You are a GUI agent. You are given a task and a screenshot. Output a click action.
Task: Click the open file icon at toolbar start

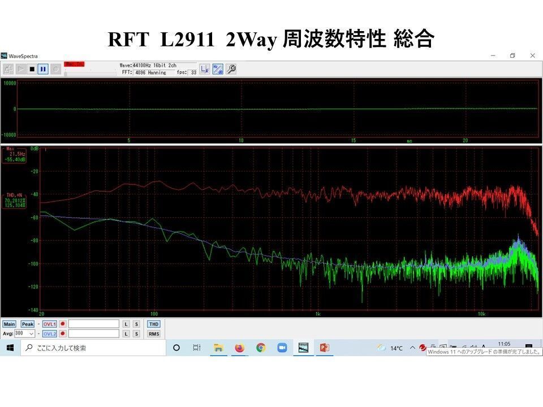pos(8,69)
